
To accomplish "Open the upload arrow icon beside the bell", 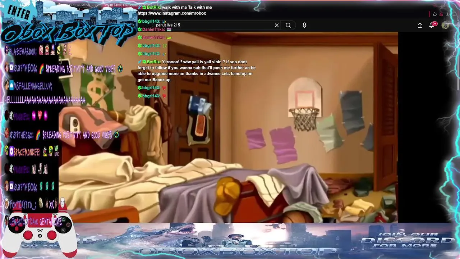I will tap(420, 25).
